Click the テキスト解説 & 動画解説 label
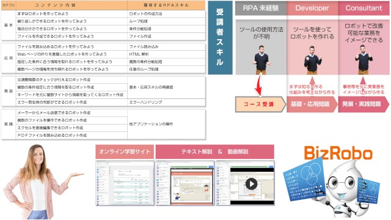This screenshot has height=220, width=391. [214, 152]
